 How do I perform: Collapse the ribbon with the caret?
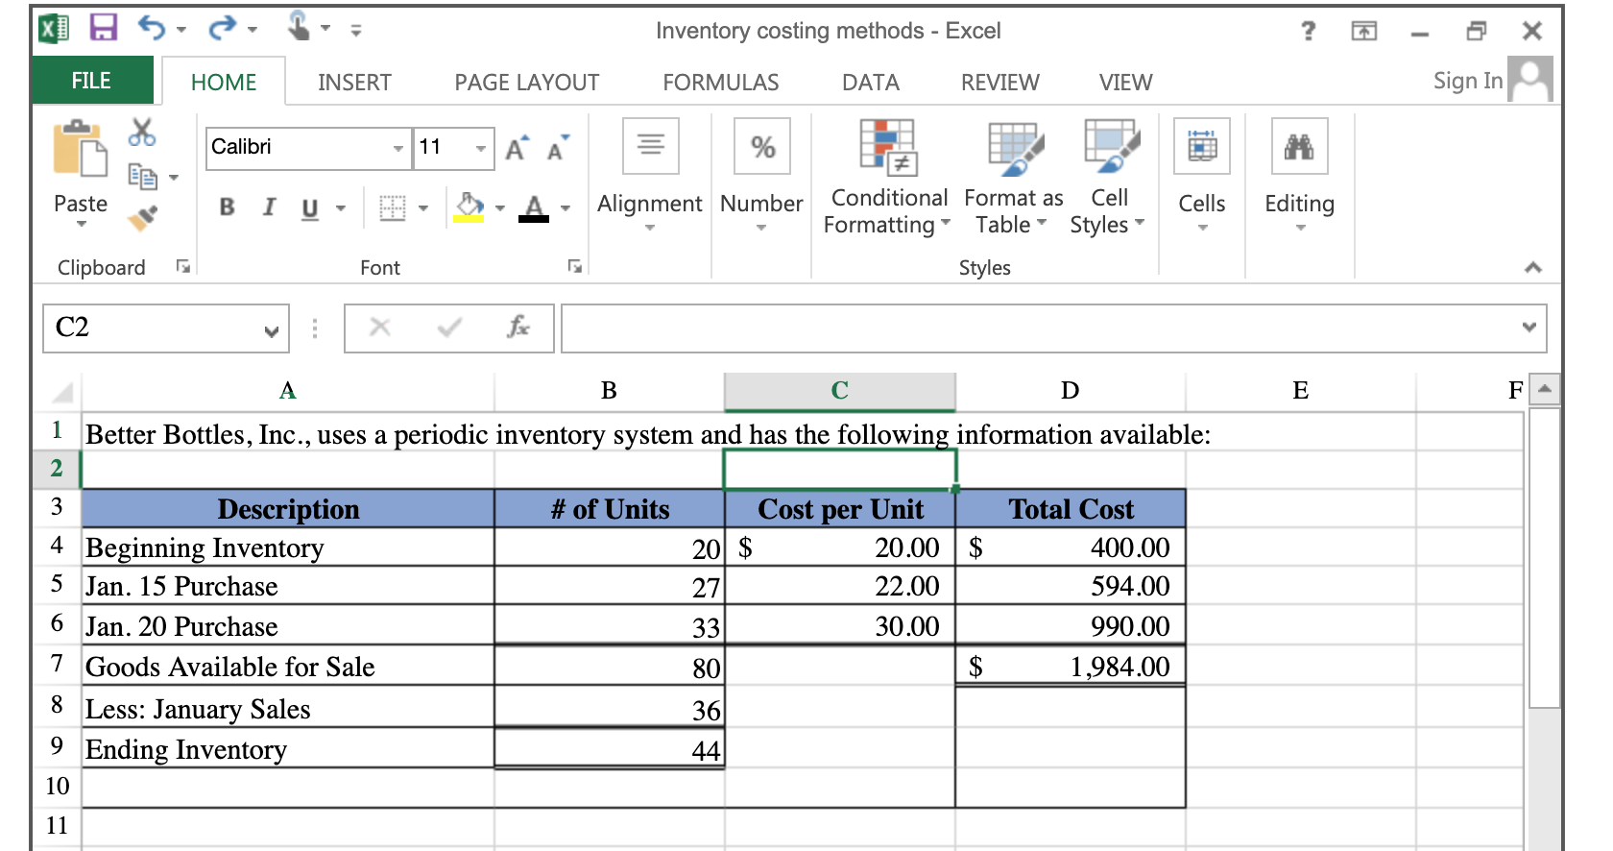pyautogui.click(x=1533, y=268)
